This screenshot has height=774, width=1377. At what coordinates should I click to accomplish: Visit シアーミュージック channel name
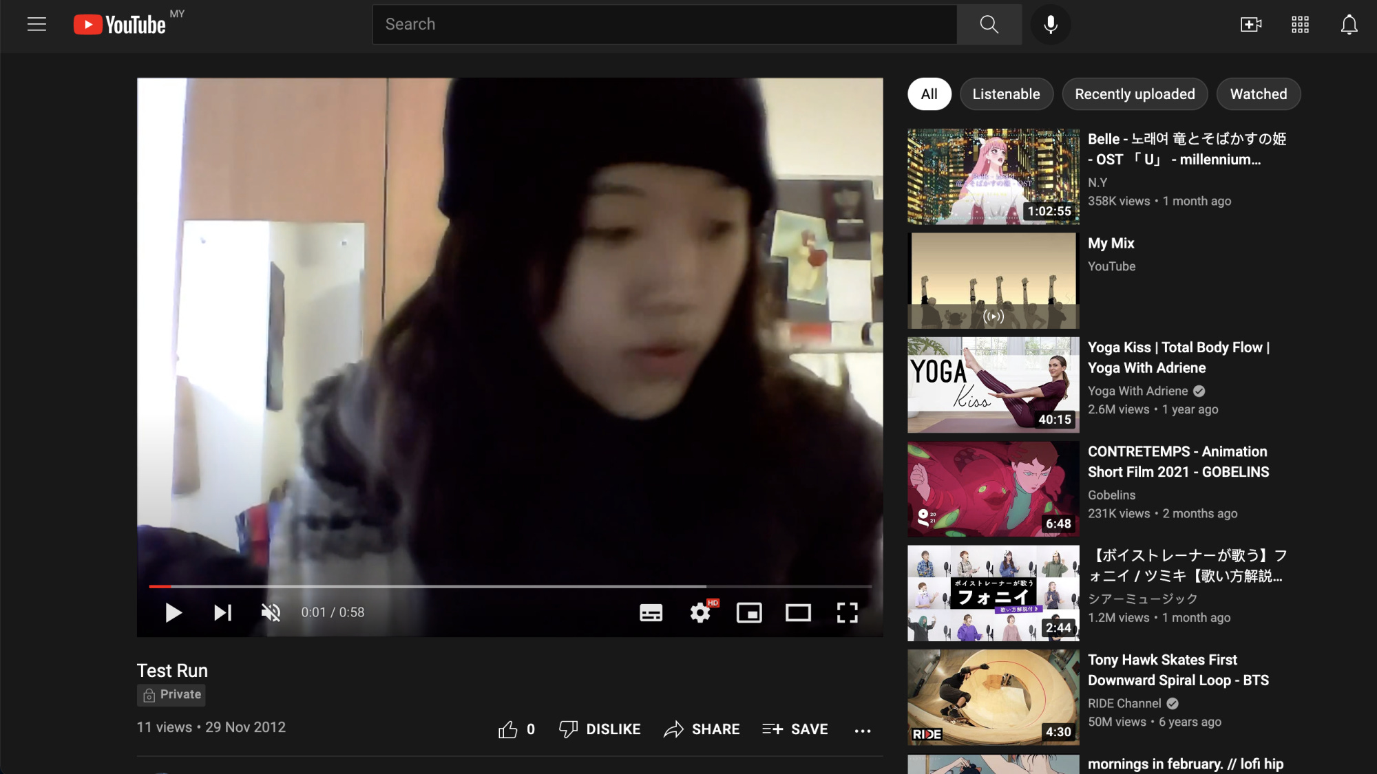coord(1142,599)
